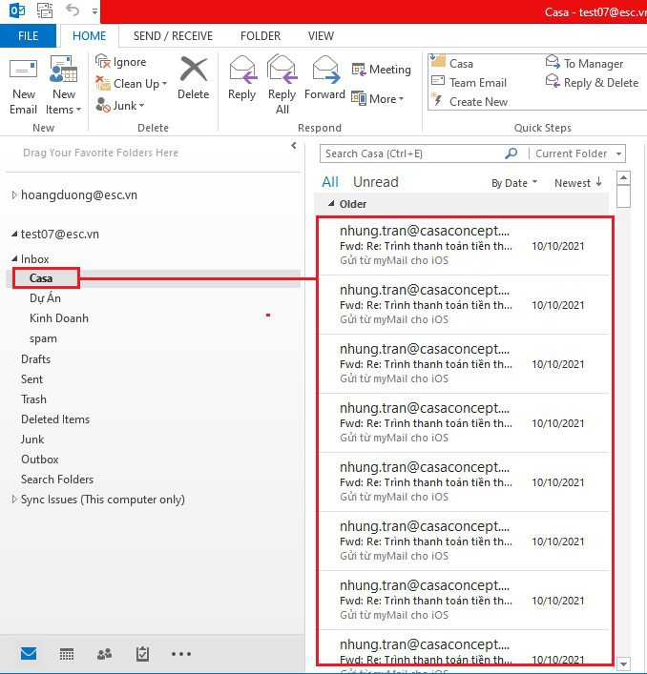Screen dimensions: 647x674
Task: Click the Search Casa field
Action: (x=411, y=153)
